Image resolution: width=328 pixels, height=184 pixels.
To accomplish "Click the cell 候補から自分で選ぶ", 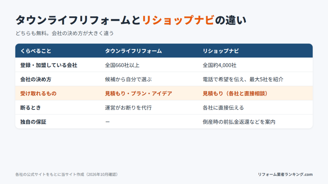I will (128, 79).
